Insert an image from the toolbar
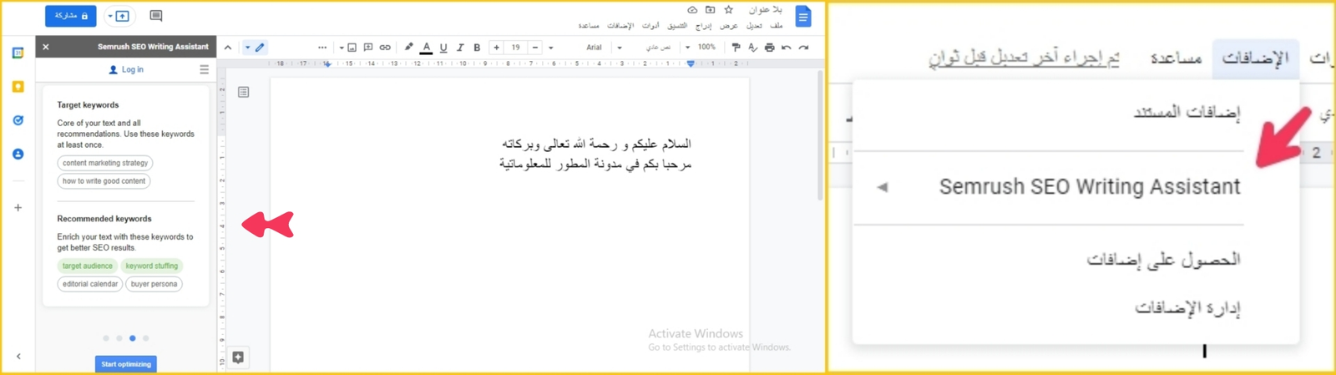Image resolution: width=1336 pixels, height=375 pixels. 352,48
